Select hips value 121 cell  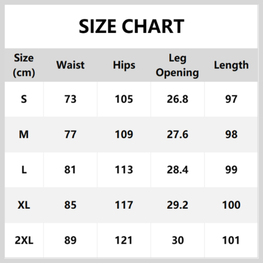click(124, 240)
